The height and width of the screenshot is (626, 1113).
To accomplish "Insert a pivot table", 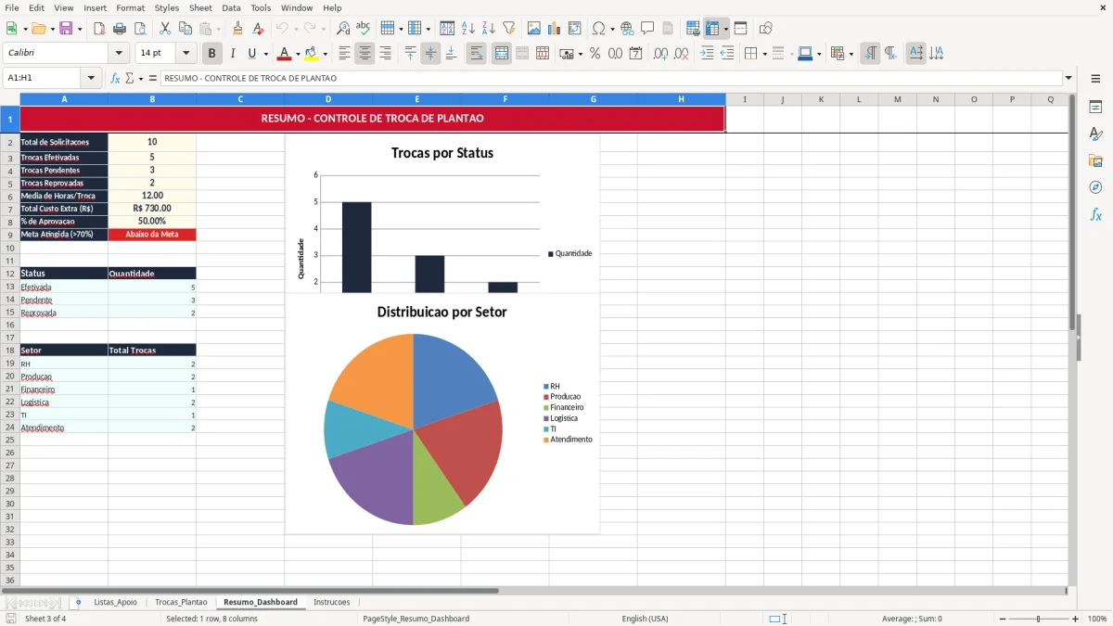I will coord(575,28).
